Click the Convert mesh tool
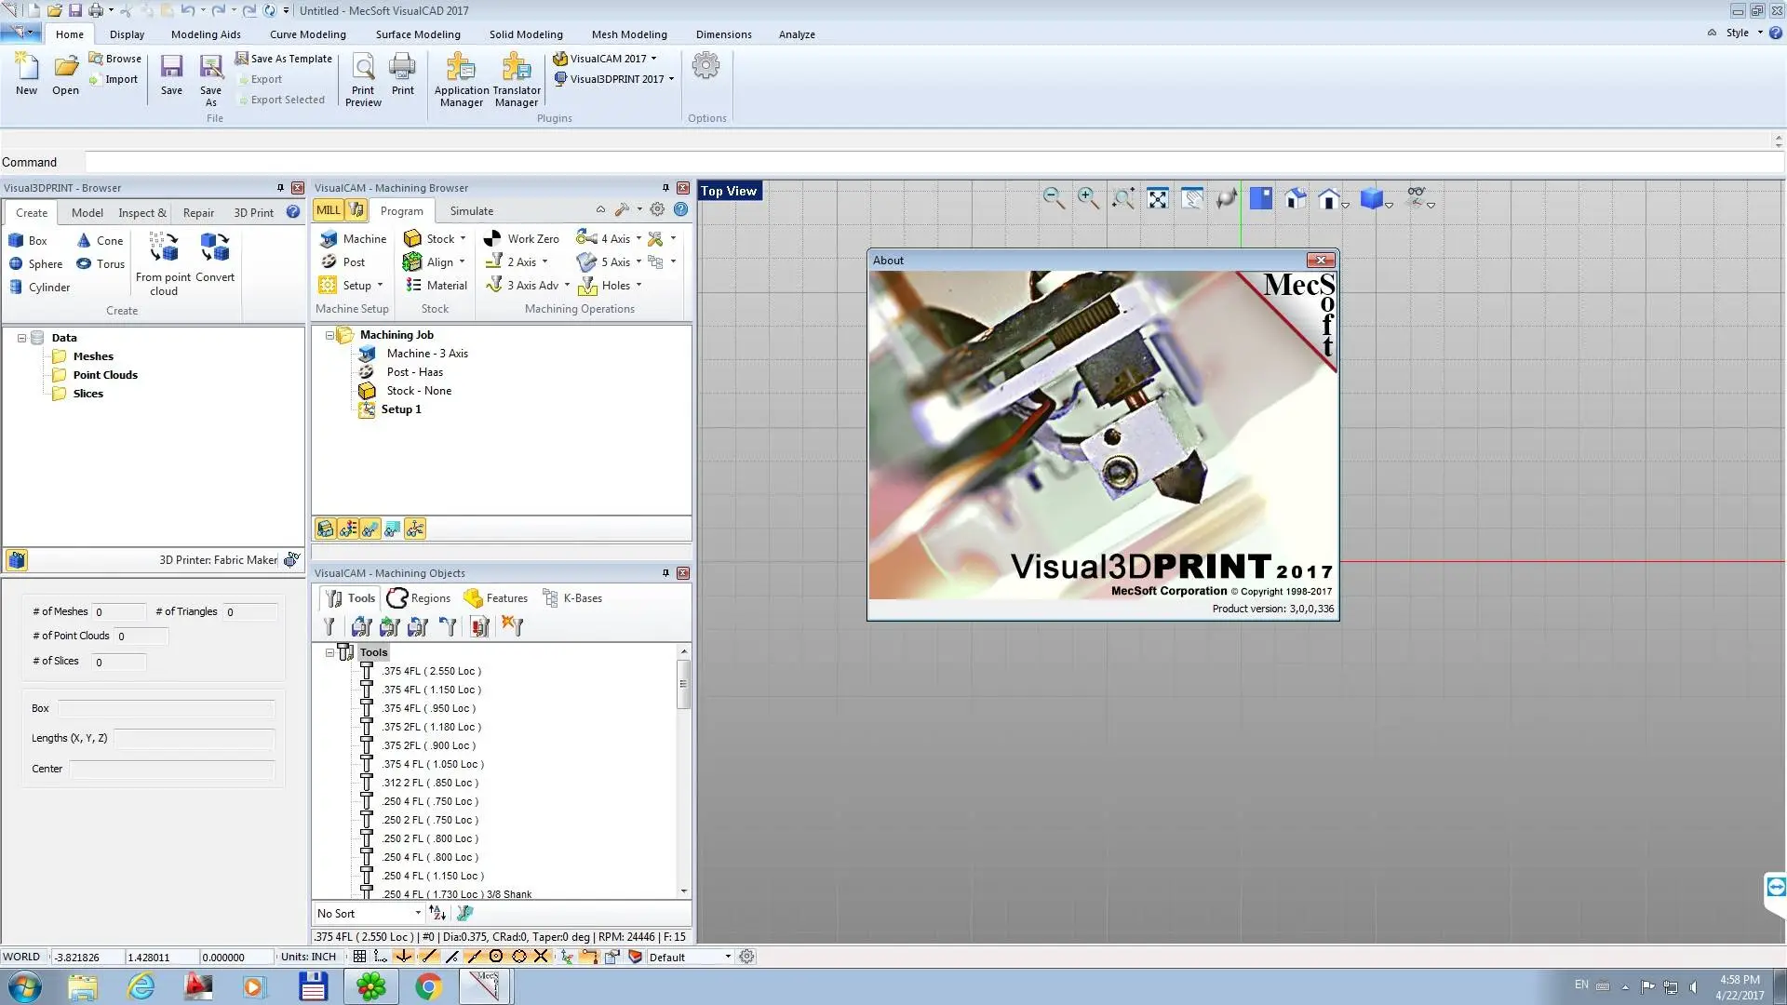The image size is (1787, 1005). tap(215, 258)
